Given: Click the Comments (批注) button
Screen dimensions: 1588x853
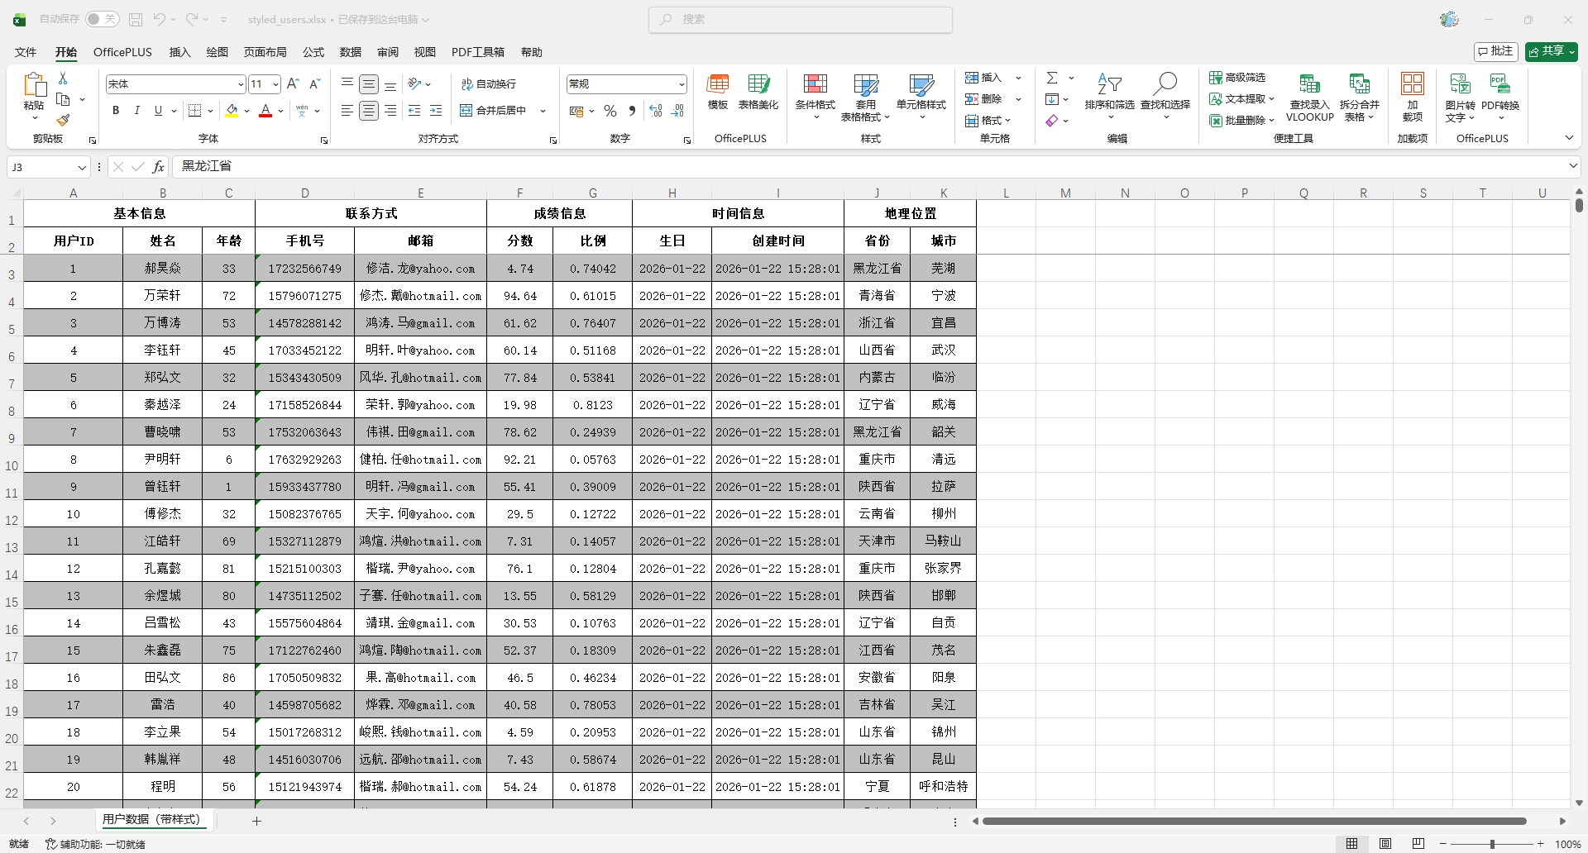Looking at the screenshot, I should coord(1495,51).
